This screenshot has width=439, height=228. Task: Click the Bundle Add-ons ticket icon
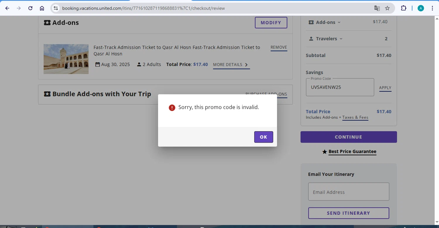(x=47, y=94)
